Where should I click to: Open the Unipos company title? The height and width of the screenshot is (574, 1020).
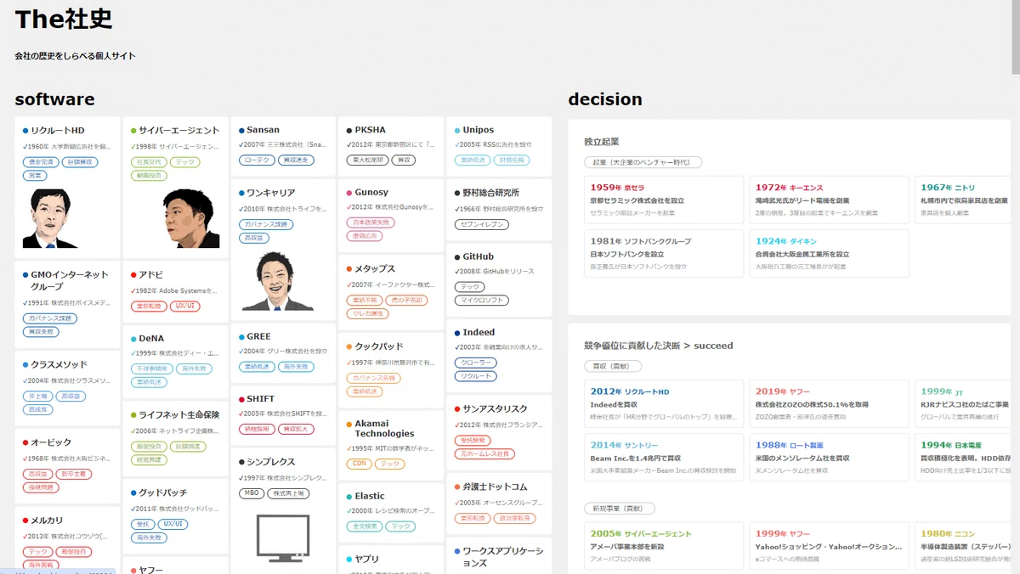478,130
